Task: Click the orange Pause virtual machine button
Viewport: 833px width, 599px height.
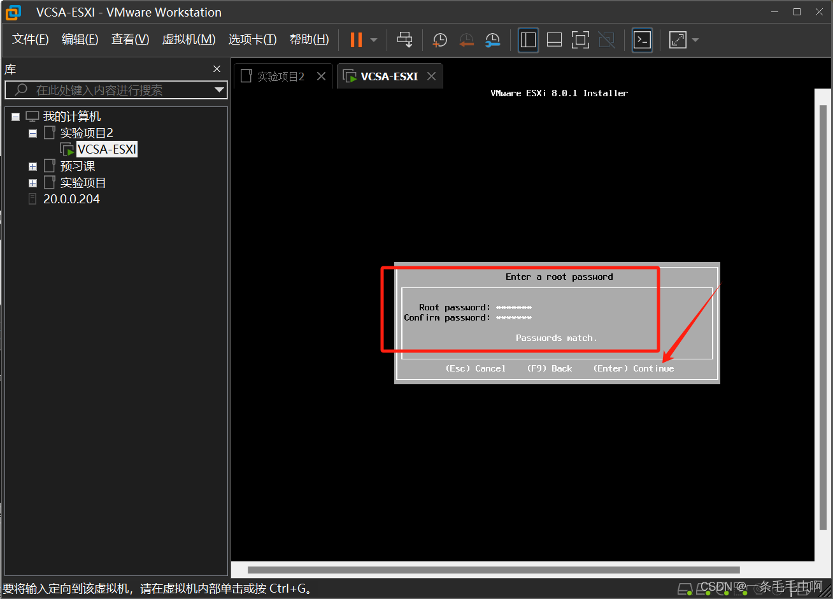Action: (x=356, y=40)
